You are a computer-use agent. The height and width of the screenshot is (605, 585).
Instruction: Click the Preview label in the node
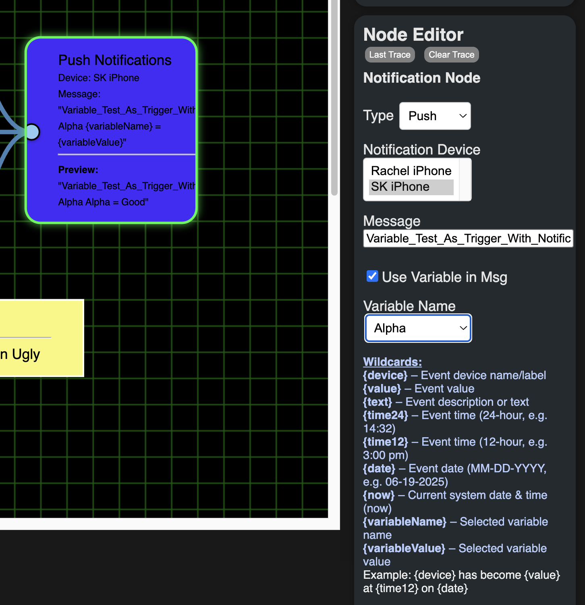[x=78, y=170]
